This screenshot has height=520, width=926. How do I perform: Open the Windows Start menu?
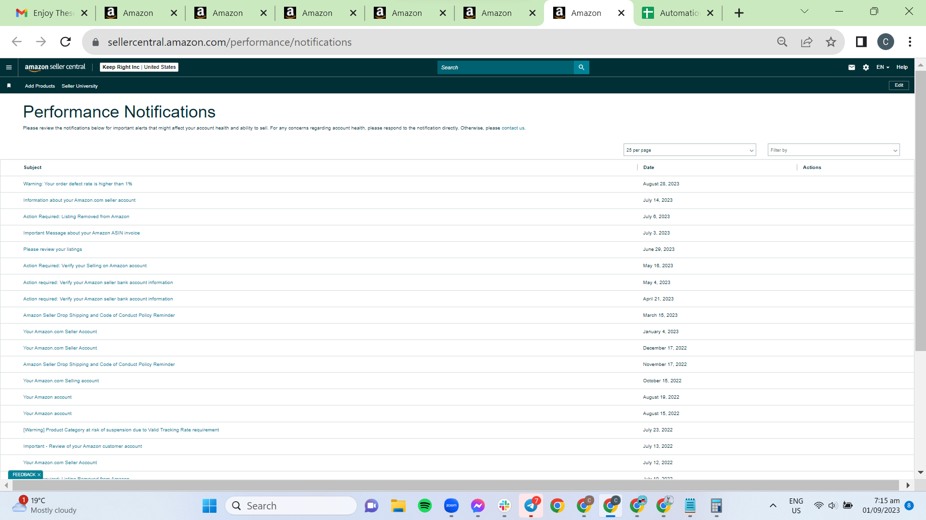coord(209,506)
